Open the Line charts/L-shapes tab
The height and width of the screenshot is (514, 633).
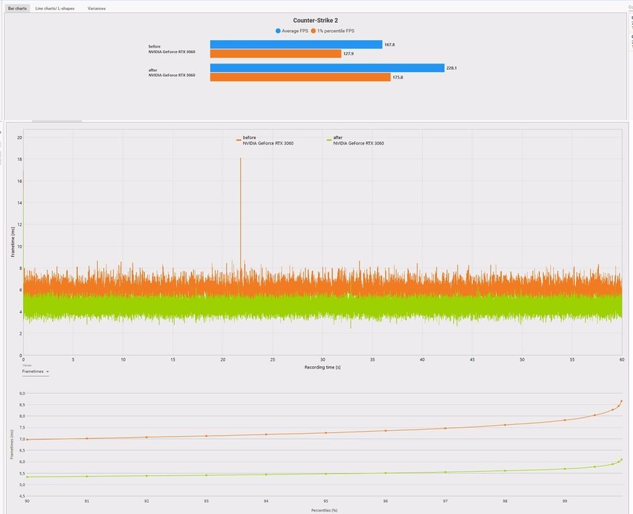pos(55,9)
